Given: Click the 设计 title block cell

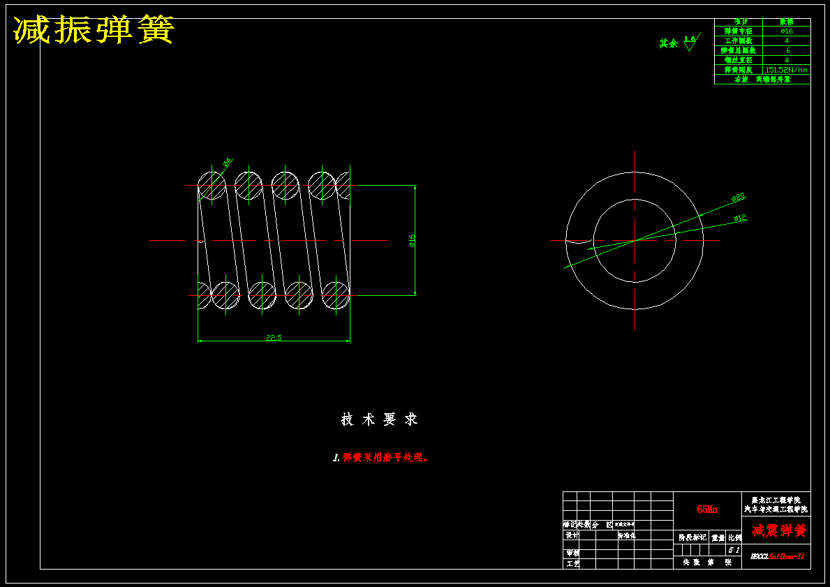Looking at the screenshot, I should 572,535.
